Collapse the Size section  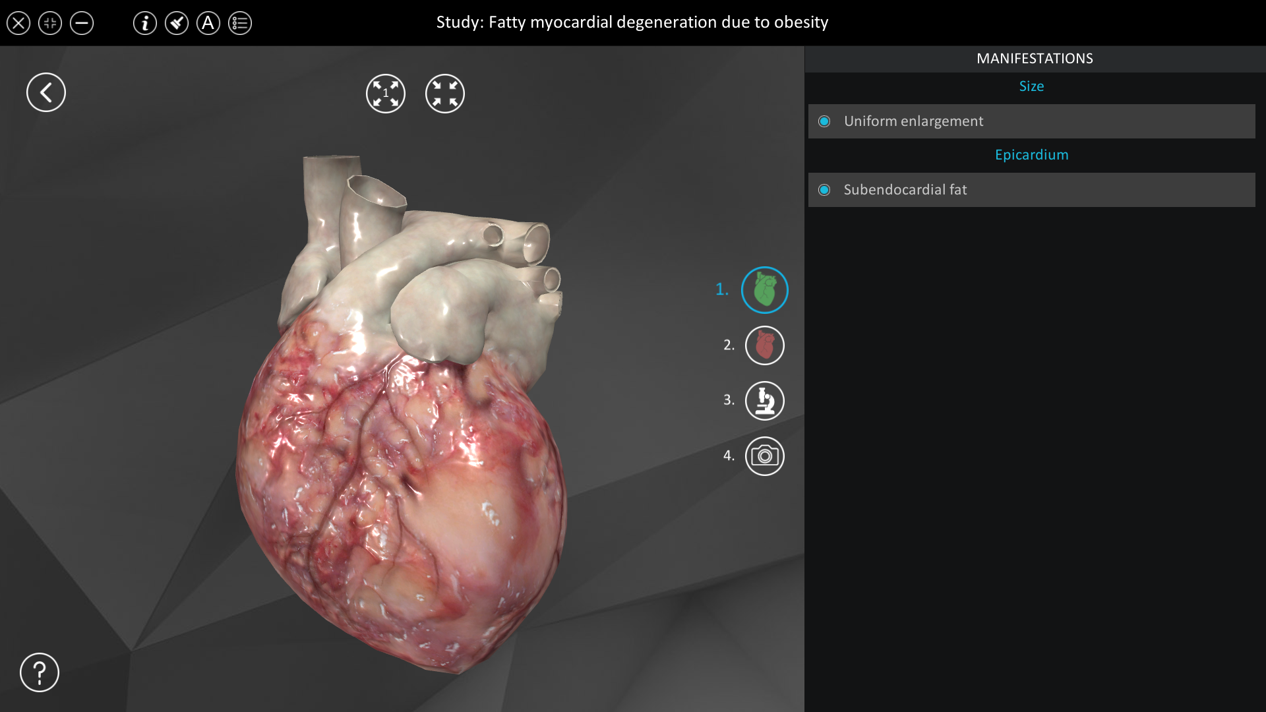(1031, 86)
